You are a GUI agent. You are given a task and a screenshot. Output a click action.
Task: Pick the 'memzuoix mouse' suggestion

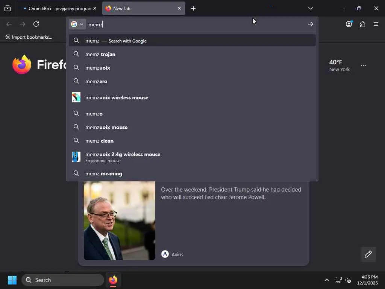(x=192, y=127)
